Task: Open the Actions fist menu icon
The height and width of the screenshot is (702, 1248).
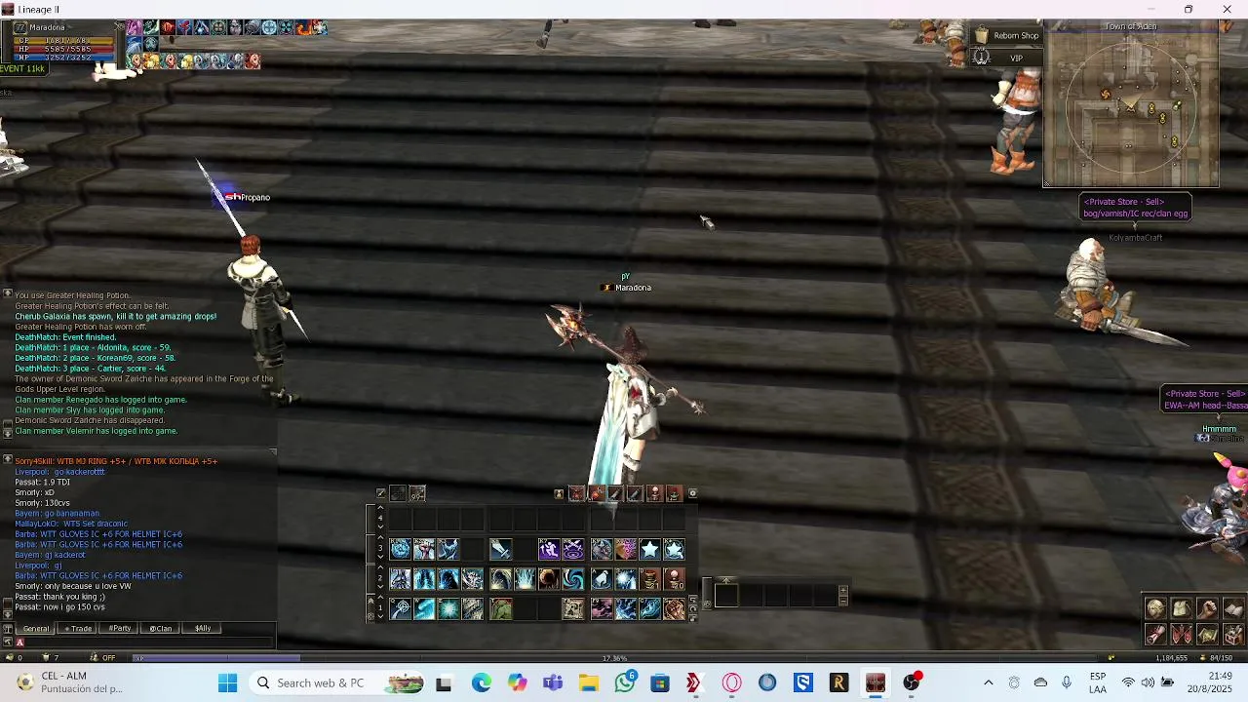Action: pos(1207,608)
